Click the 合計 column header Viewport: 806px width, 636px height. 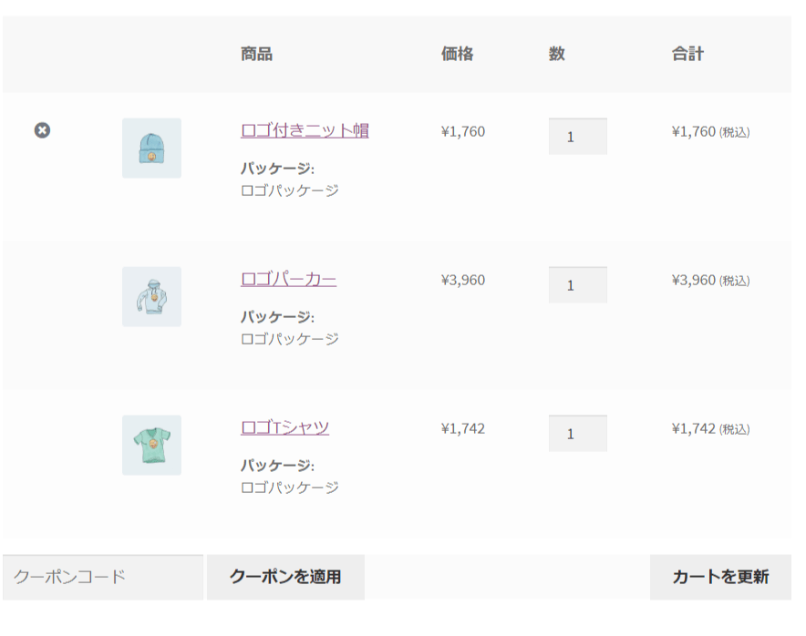click(x=687, y=54)
